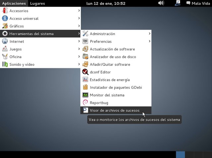The image size is (212, 158).
Task: Click the GDebi package installer icon
Action: (x=85, y=87)
